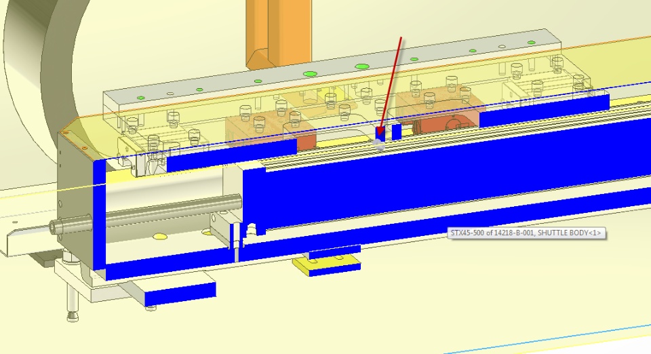
Task: Pick the yellow oval hole in housing floor
Action: pos(160,237)
